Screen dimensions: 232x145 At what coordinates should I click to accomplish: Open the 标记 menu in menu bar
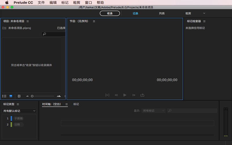tap(65, 3)
